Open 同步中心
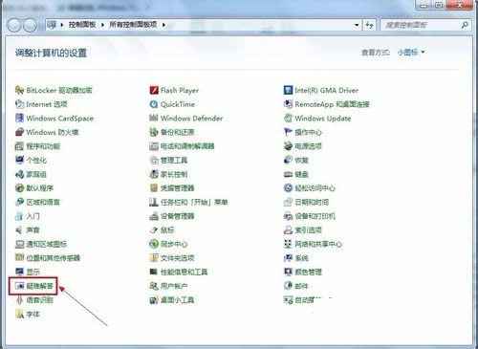Screen dimensions: 478x349 coord(168,244)
